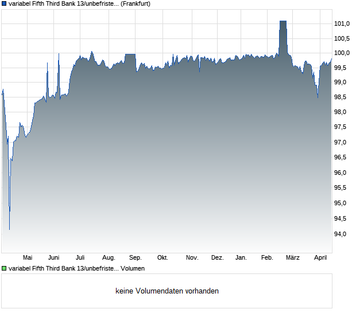Click the 99,0 value on the y-axis

pyautogui.click(x=340, y=83)
